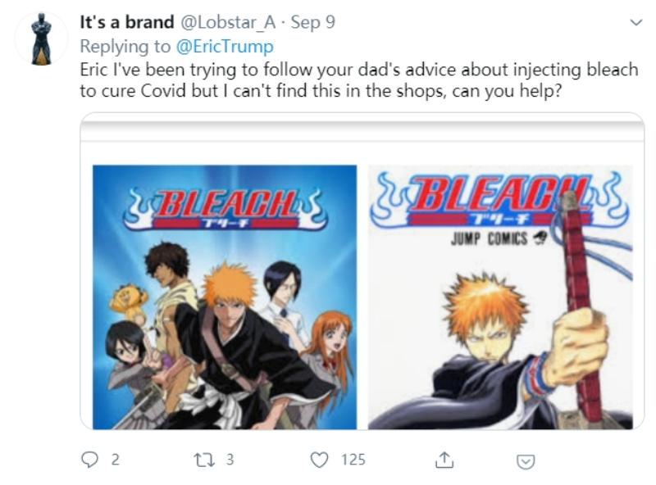Click the display name "It's a brand"

[127, 22]
